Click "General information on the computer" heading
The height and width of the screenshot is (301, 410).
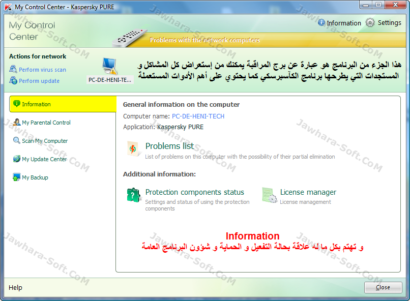(x=181, y=105)
